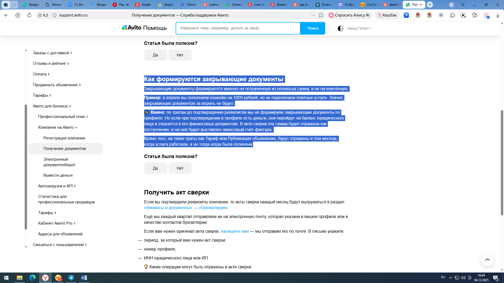Open Вывести деньги sidebar item
This screenshot has width=504, height=283.
point(58,175)
